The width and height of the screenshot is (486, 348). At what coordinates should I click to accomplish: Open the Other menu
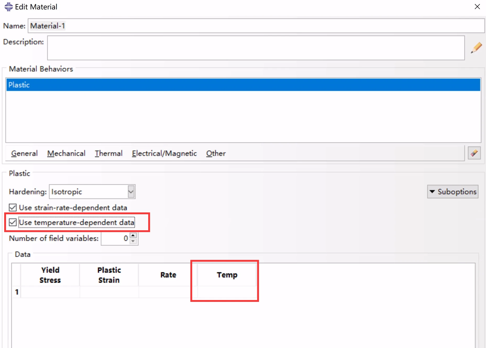click(216, 153)
